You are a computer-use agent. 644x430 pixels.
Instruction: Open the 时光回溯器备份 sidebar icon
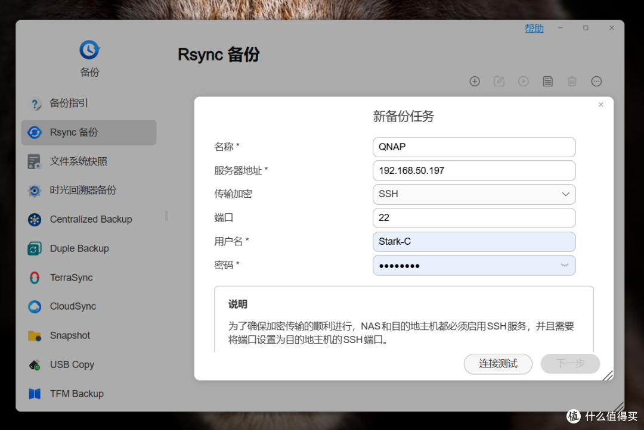[x=35, y=191]
